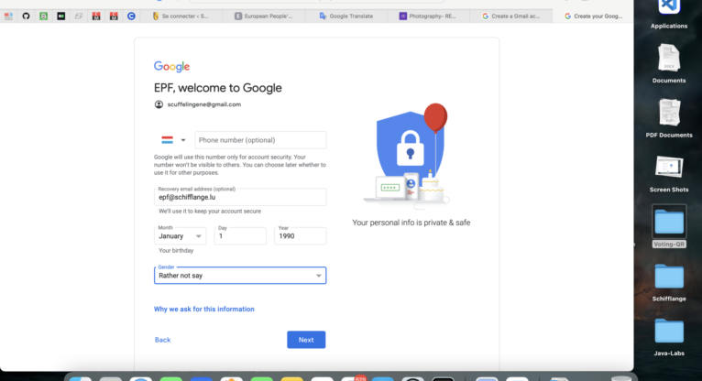Click the first red CM bookmark icon
Viewport: 702px width, 381px height.
click(96, 16)
